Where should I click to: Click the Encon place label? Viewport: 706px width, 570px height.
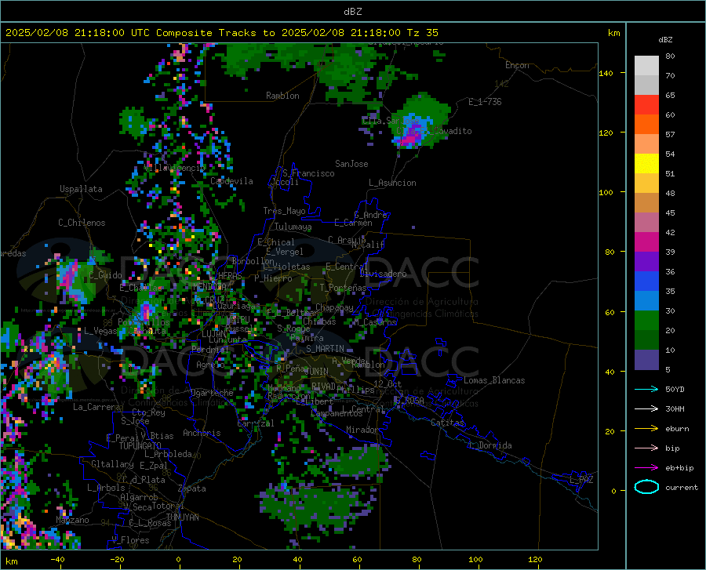[x=517, y=65]
